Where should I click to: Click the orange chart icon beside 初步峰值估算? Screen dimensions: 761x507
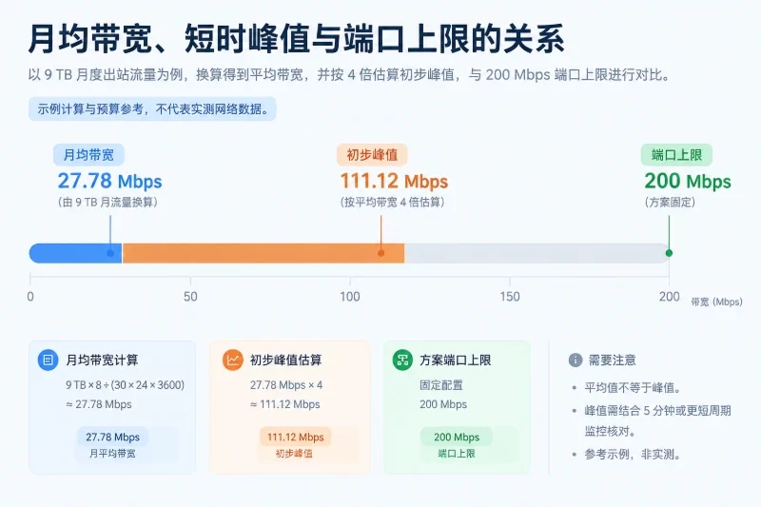pos(232,360)
